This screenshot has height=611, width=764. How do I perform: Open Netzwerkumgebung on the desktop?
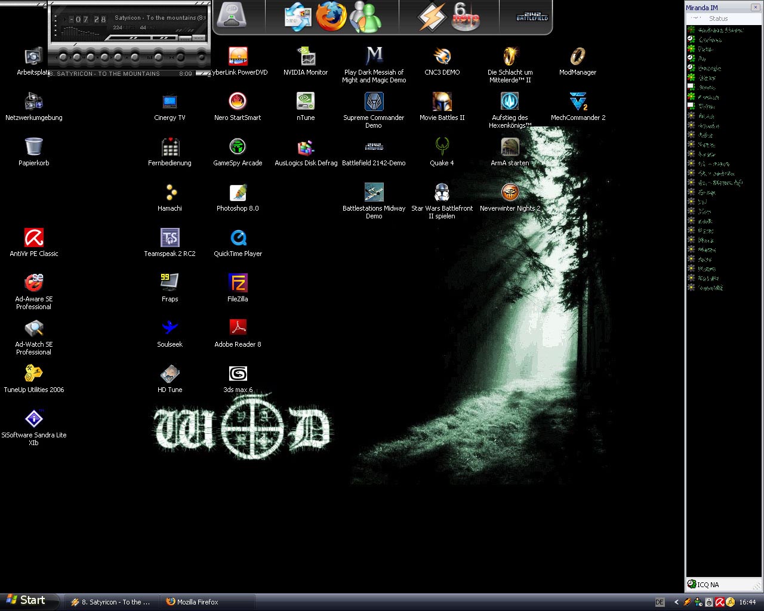tap(33, 106)
